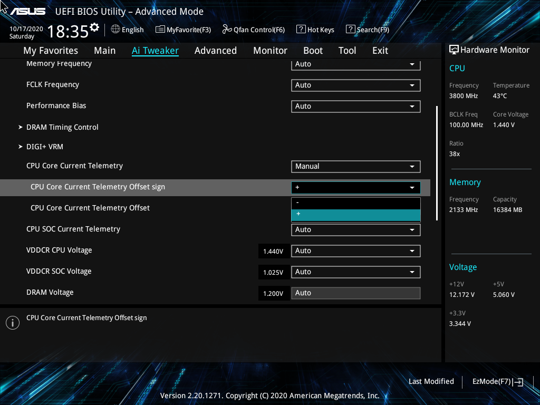The width and height of the screenshot is (540, 405).
Task: Click the 38x ratio value
Action: click(x=455, y=154)
